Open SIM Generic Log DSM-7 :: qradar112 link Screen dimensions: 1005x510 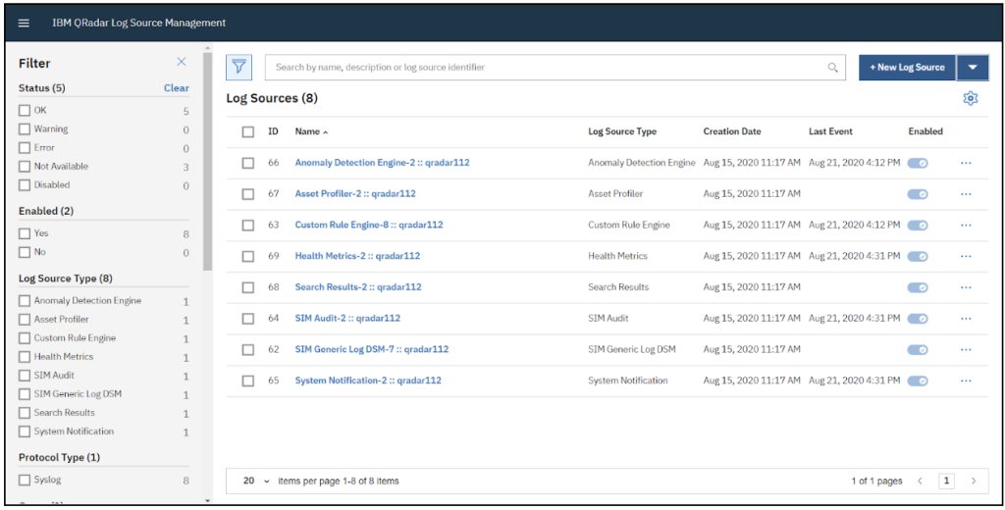click(x=372, y=349)
